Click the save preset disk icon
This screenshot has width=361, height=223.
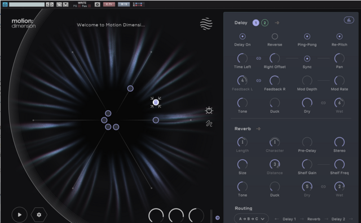(65, 5)
